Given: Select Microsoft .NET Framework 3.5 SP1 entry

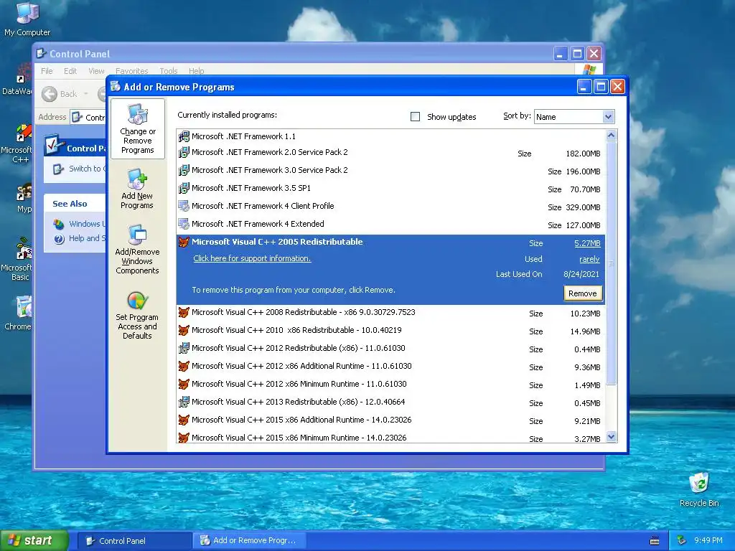Looking at the screenshot, I should (391, 189).
